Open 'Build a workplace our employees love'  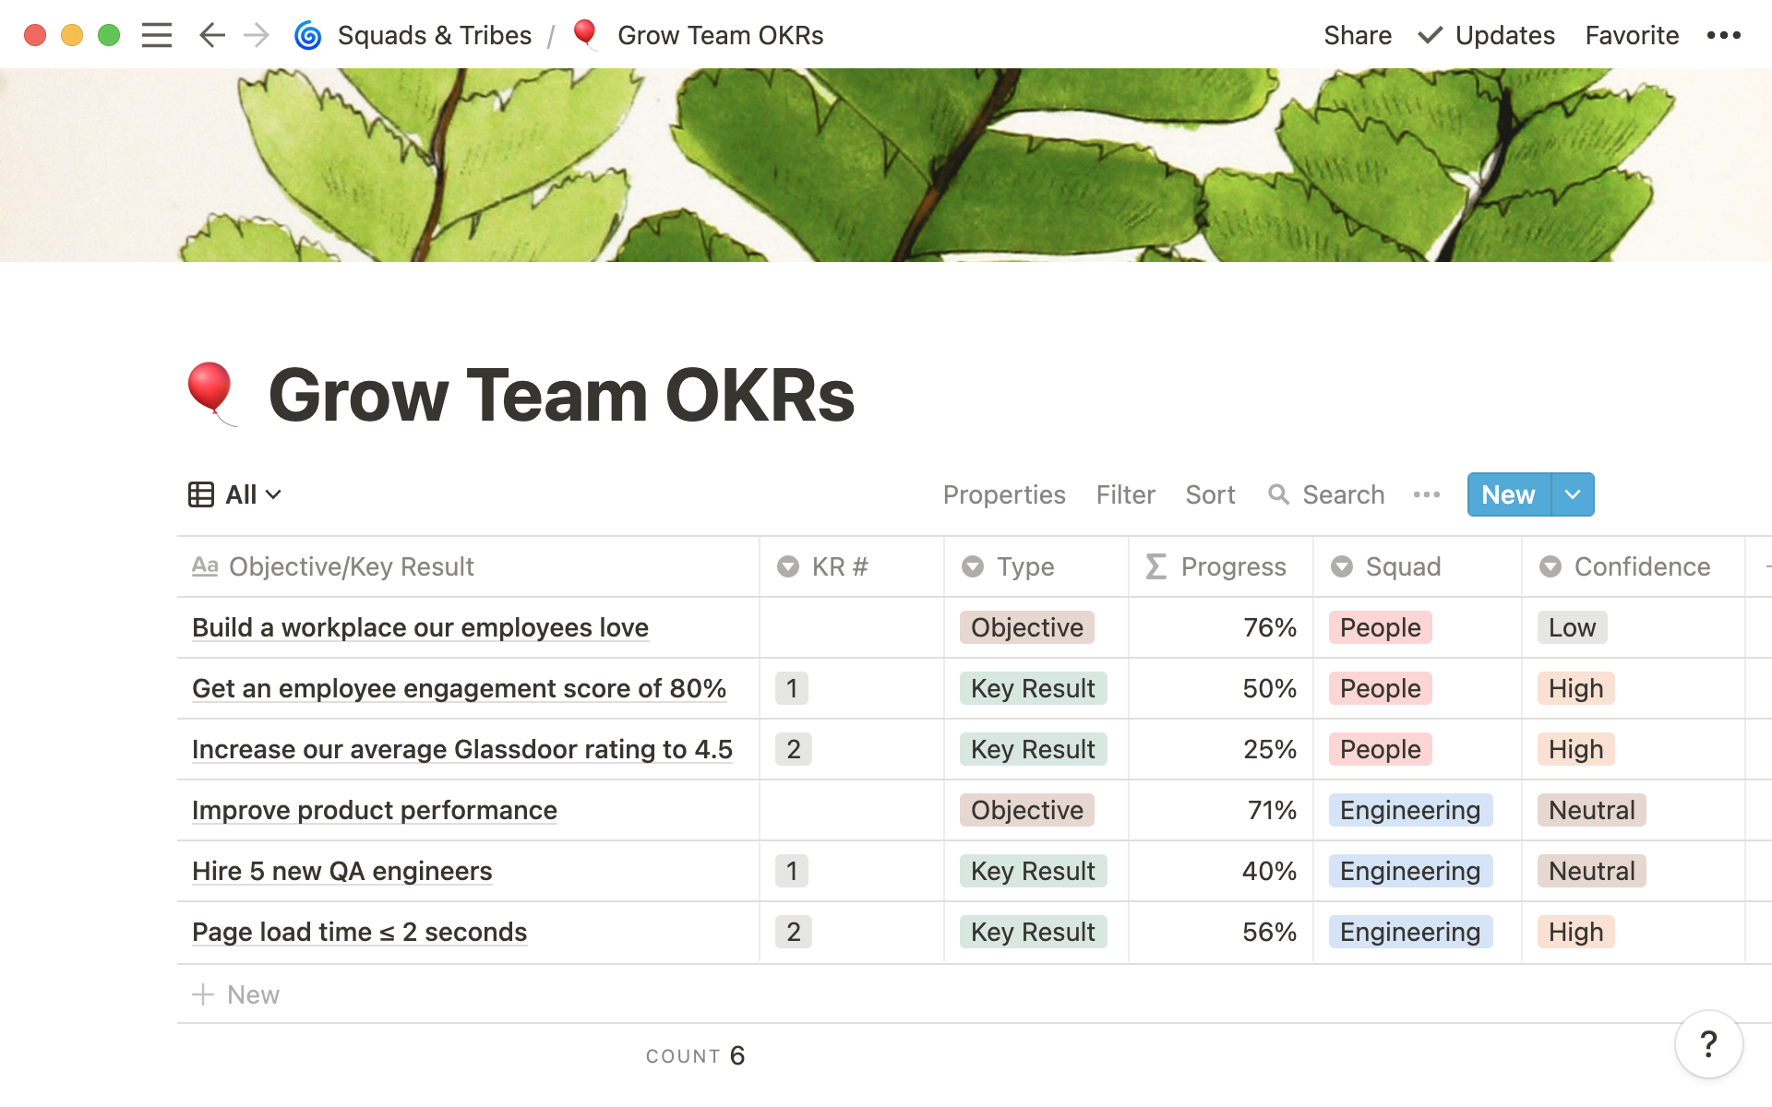pyautogui.click(x=420, y=627)
